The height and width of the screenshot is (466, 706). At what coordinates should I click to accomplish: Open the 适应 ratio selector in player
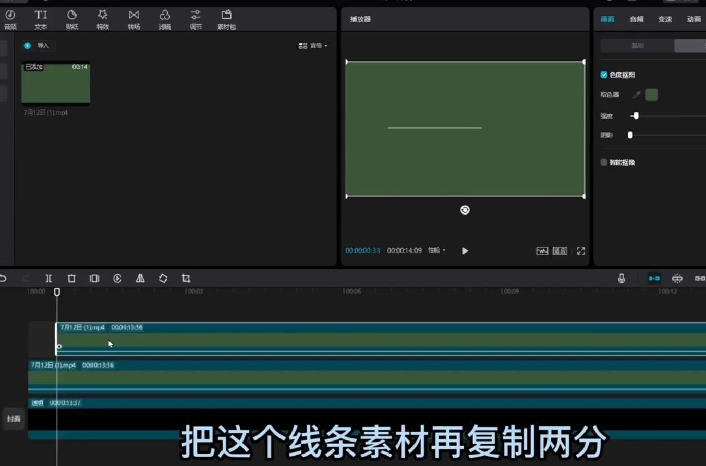tap(559, 251)
